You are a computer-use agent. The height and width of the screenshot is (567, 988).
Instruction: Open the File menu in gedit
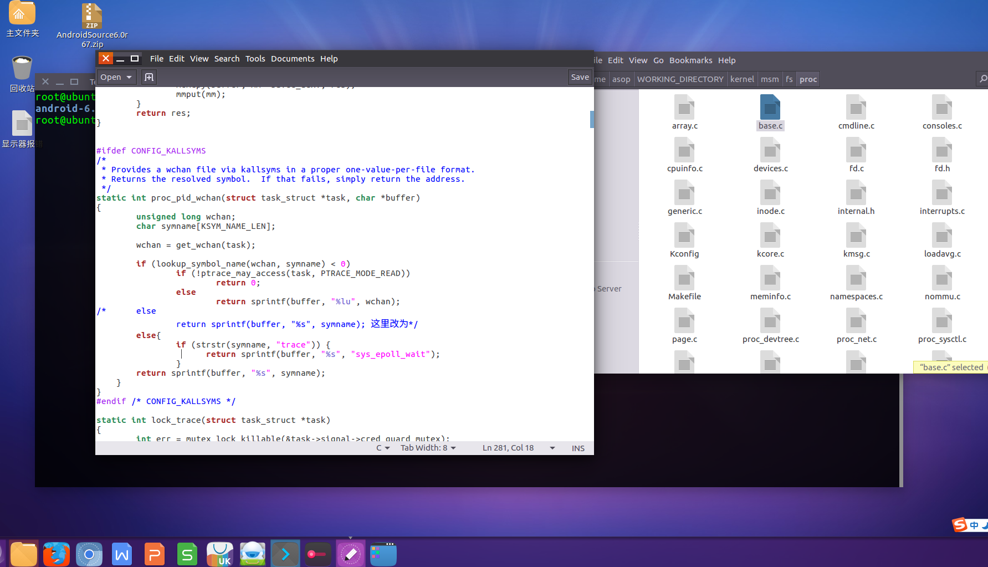pos(157,59)
